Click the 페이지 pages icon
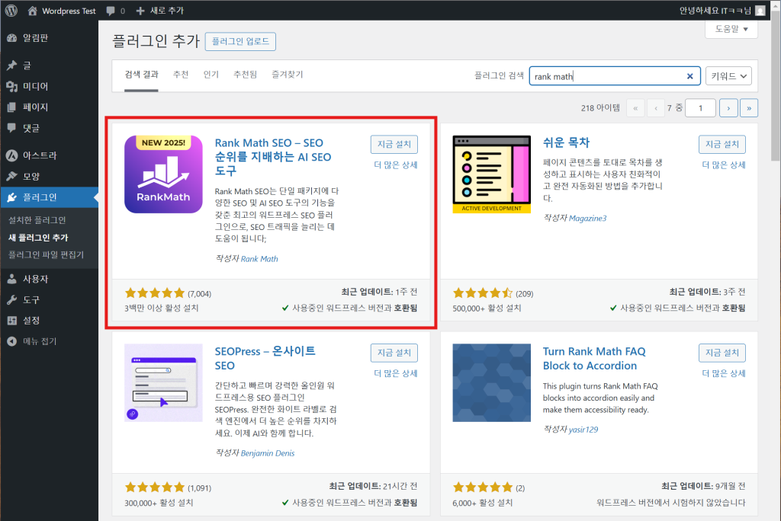This screenshot has width=781, height=521. pyautogui.click(x=12, y=107)
